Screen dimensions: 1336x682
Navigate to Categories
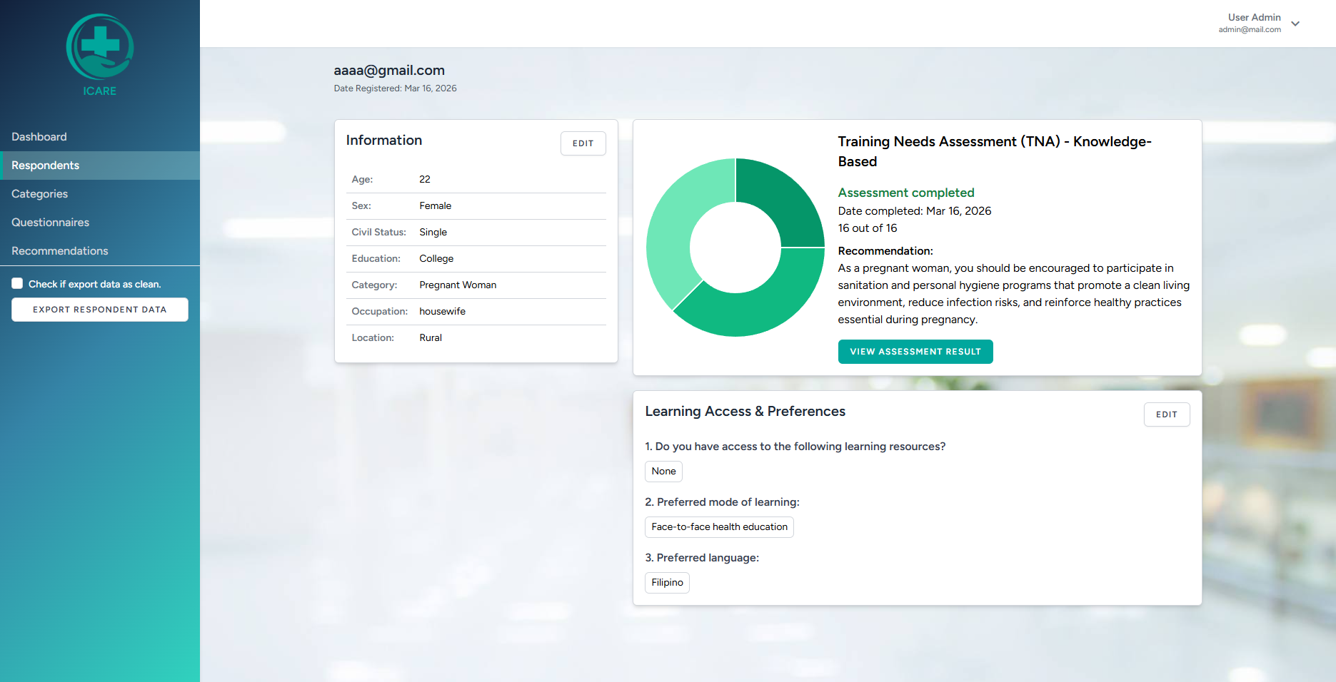pos(39,193)
